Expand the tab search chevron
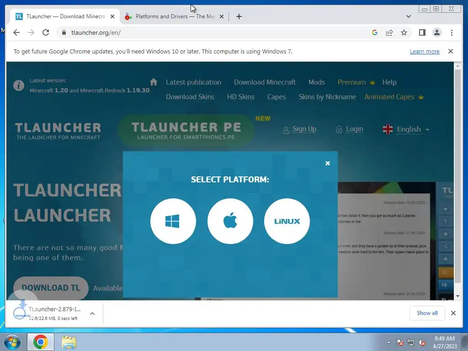468x351 pixels. pyautogui.click(x=408, y=16)
